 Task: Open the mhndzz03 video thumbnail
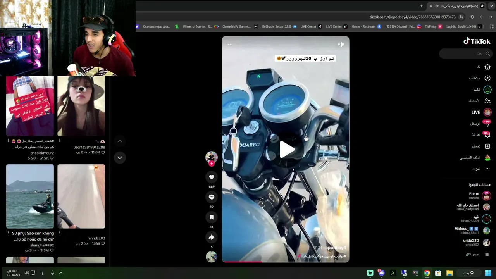(81, 196)
